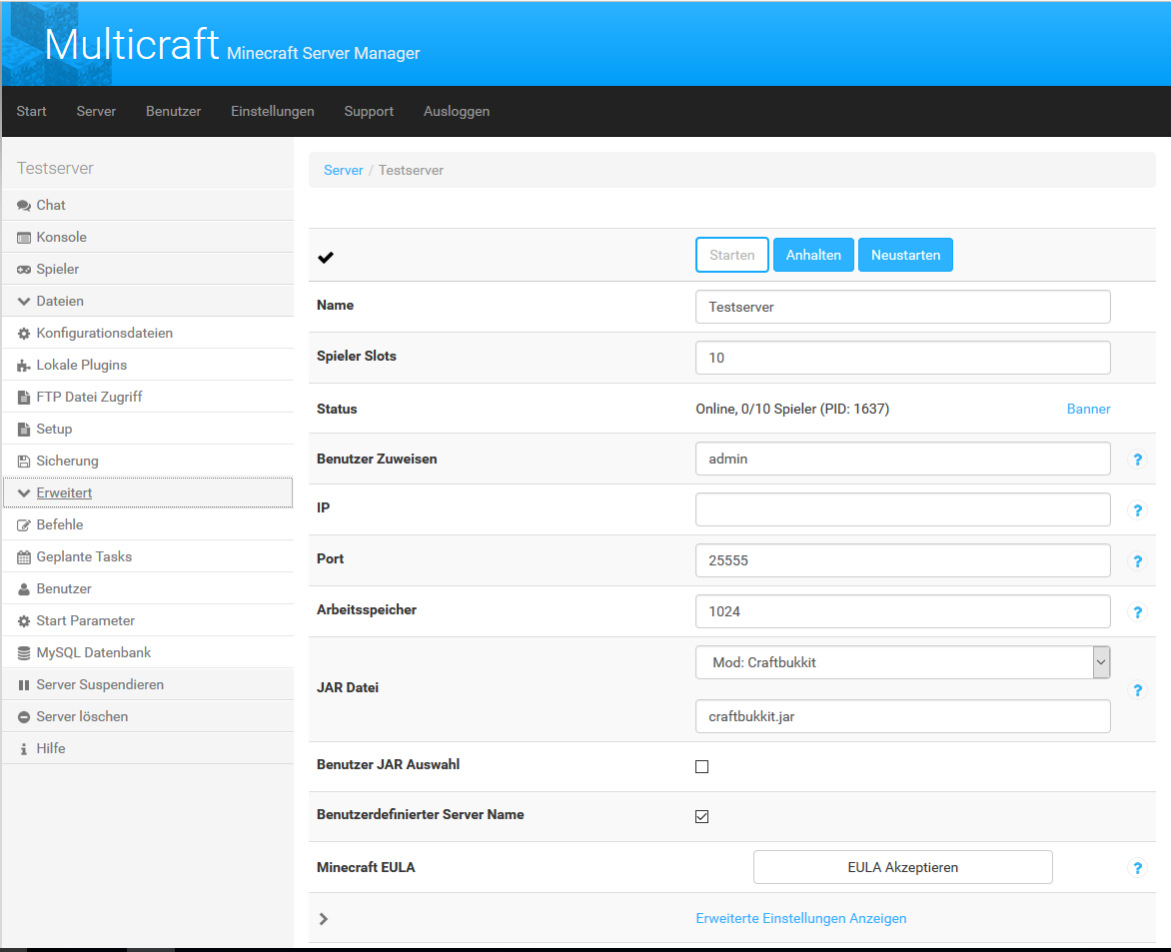The image size is (1171, 952).
Task: Click the help icon beside Port field
Action: pos(1136,561)
